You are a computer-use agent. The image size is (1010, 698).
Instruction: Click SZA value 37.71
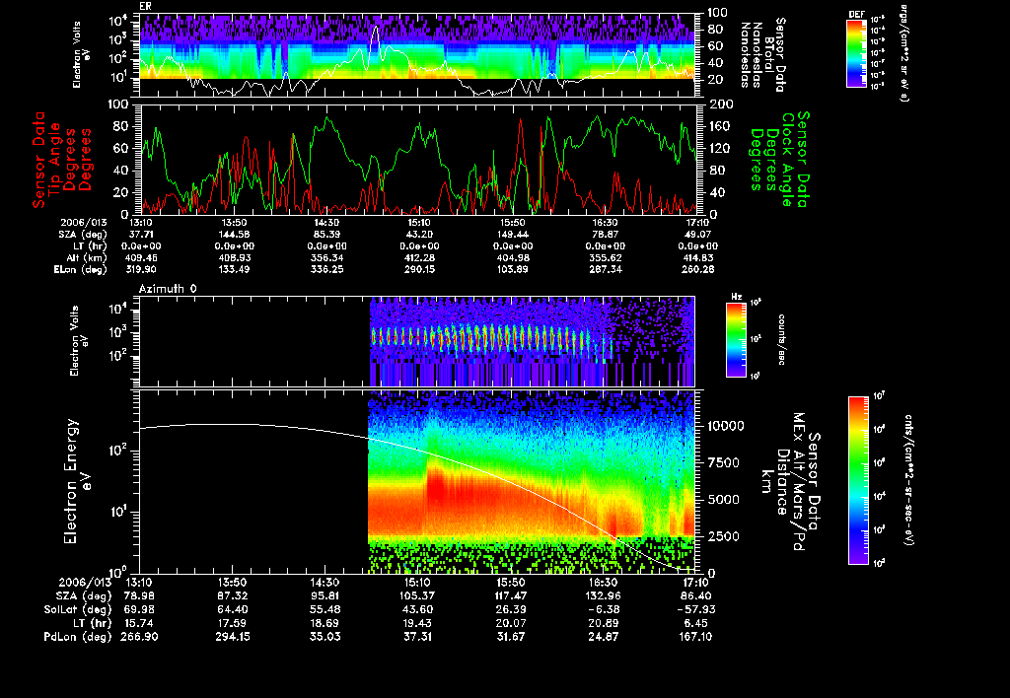(x=141, y=235)
